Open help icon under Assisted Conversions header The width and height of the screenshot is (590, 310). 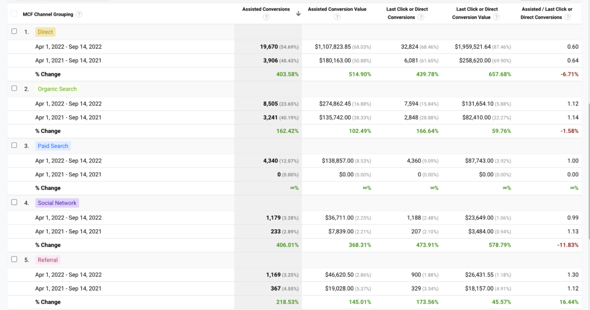266,17
